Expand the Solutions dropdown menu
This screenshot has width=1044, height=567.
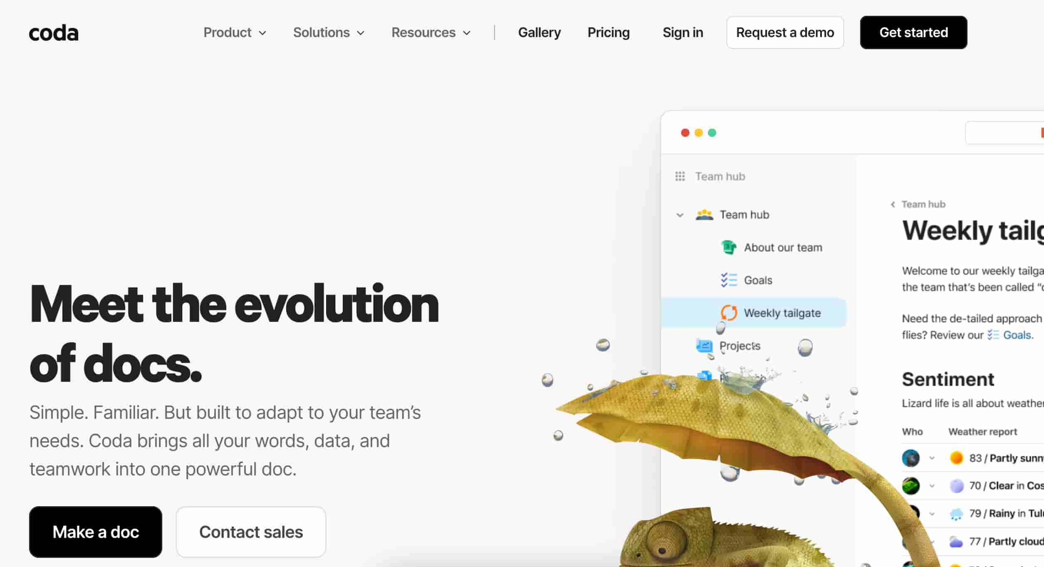point(329,32)
